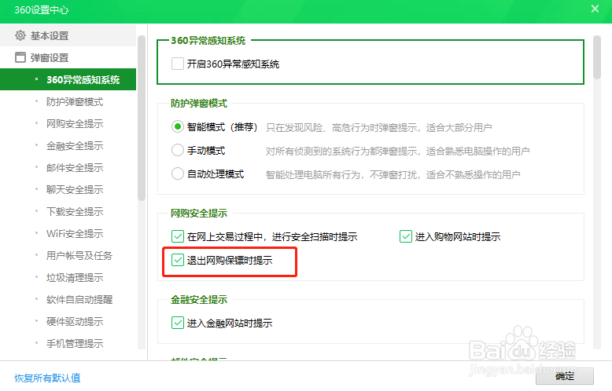Click the 防护弹窗模式 section heading
612x391 pixels.
click(199, 104)
